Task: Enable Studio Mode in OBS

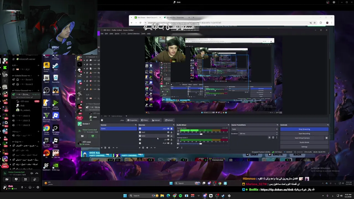Action: tap(304, 142)
